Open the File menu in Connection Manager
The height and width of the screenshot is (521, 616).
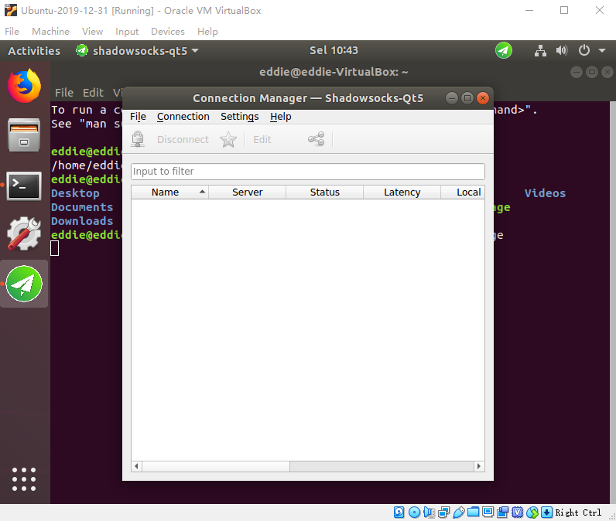pos(138,117)
